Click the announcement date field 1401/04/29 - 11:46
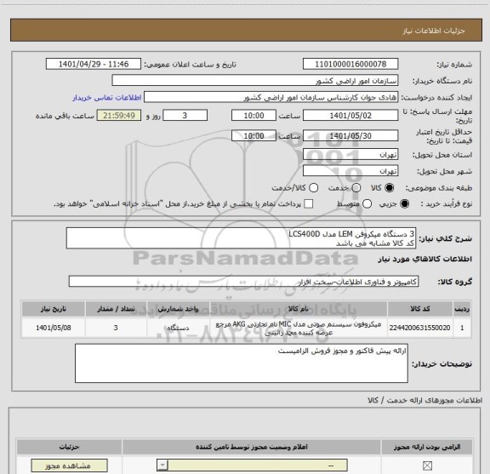The width and height of the screenshot is (490, 474). pos(94,64)
